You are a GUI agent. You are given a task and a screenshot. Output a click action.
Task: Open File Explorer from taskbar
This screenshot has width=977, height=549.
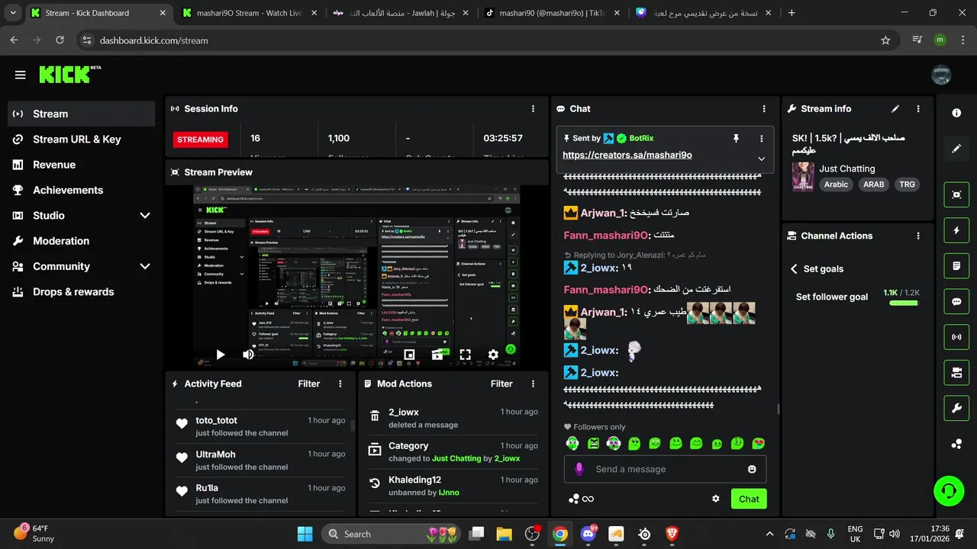pos(504,534)
